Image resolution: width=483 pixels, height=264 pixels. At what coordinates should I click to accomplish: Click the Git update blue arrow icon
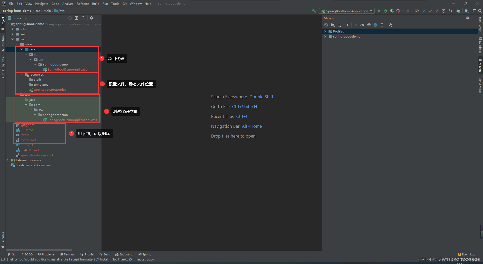tap(424, 11)
